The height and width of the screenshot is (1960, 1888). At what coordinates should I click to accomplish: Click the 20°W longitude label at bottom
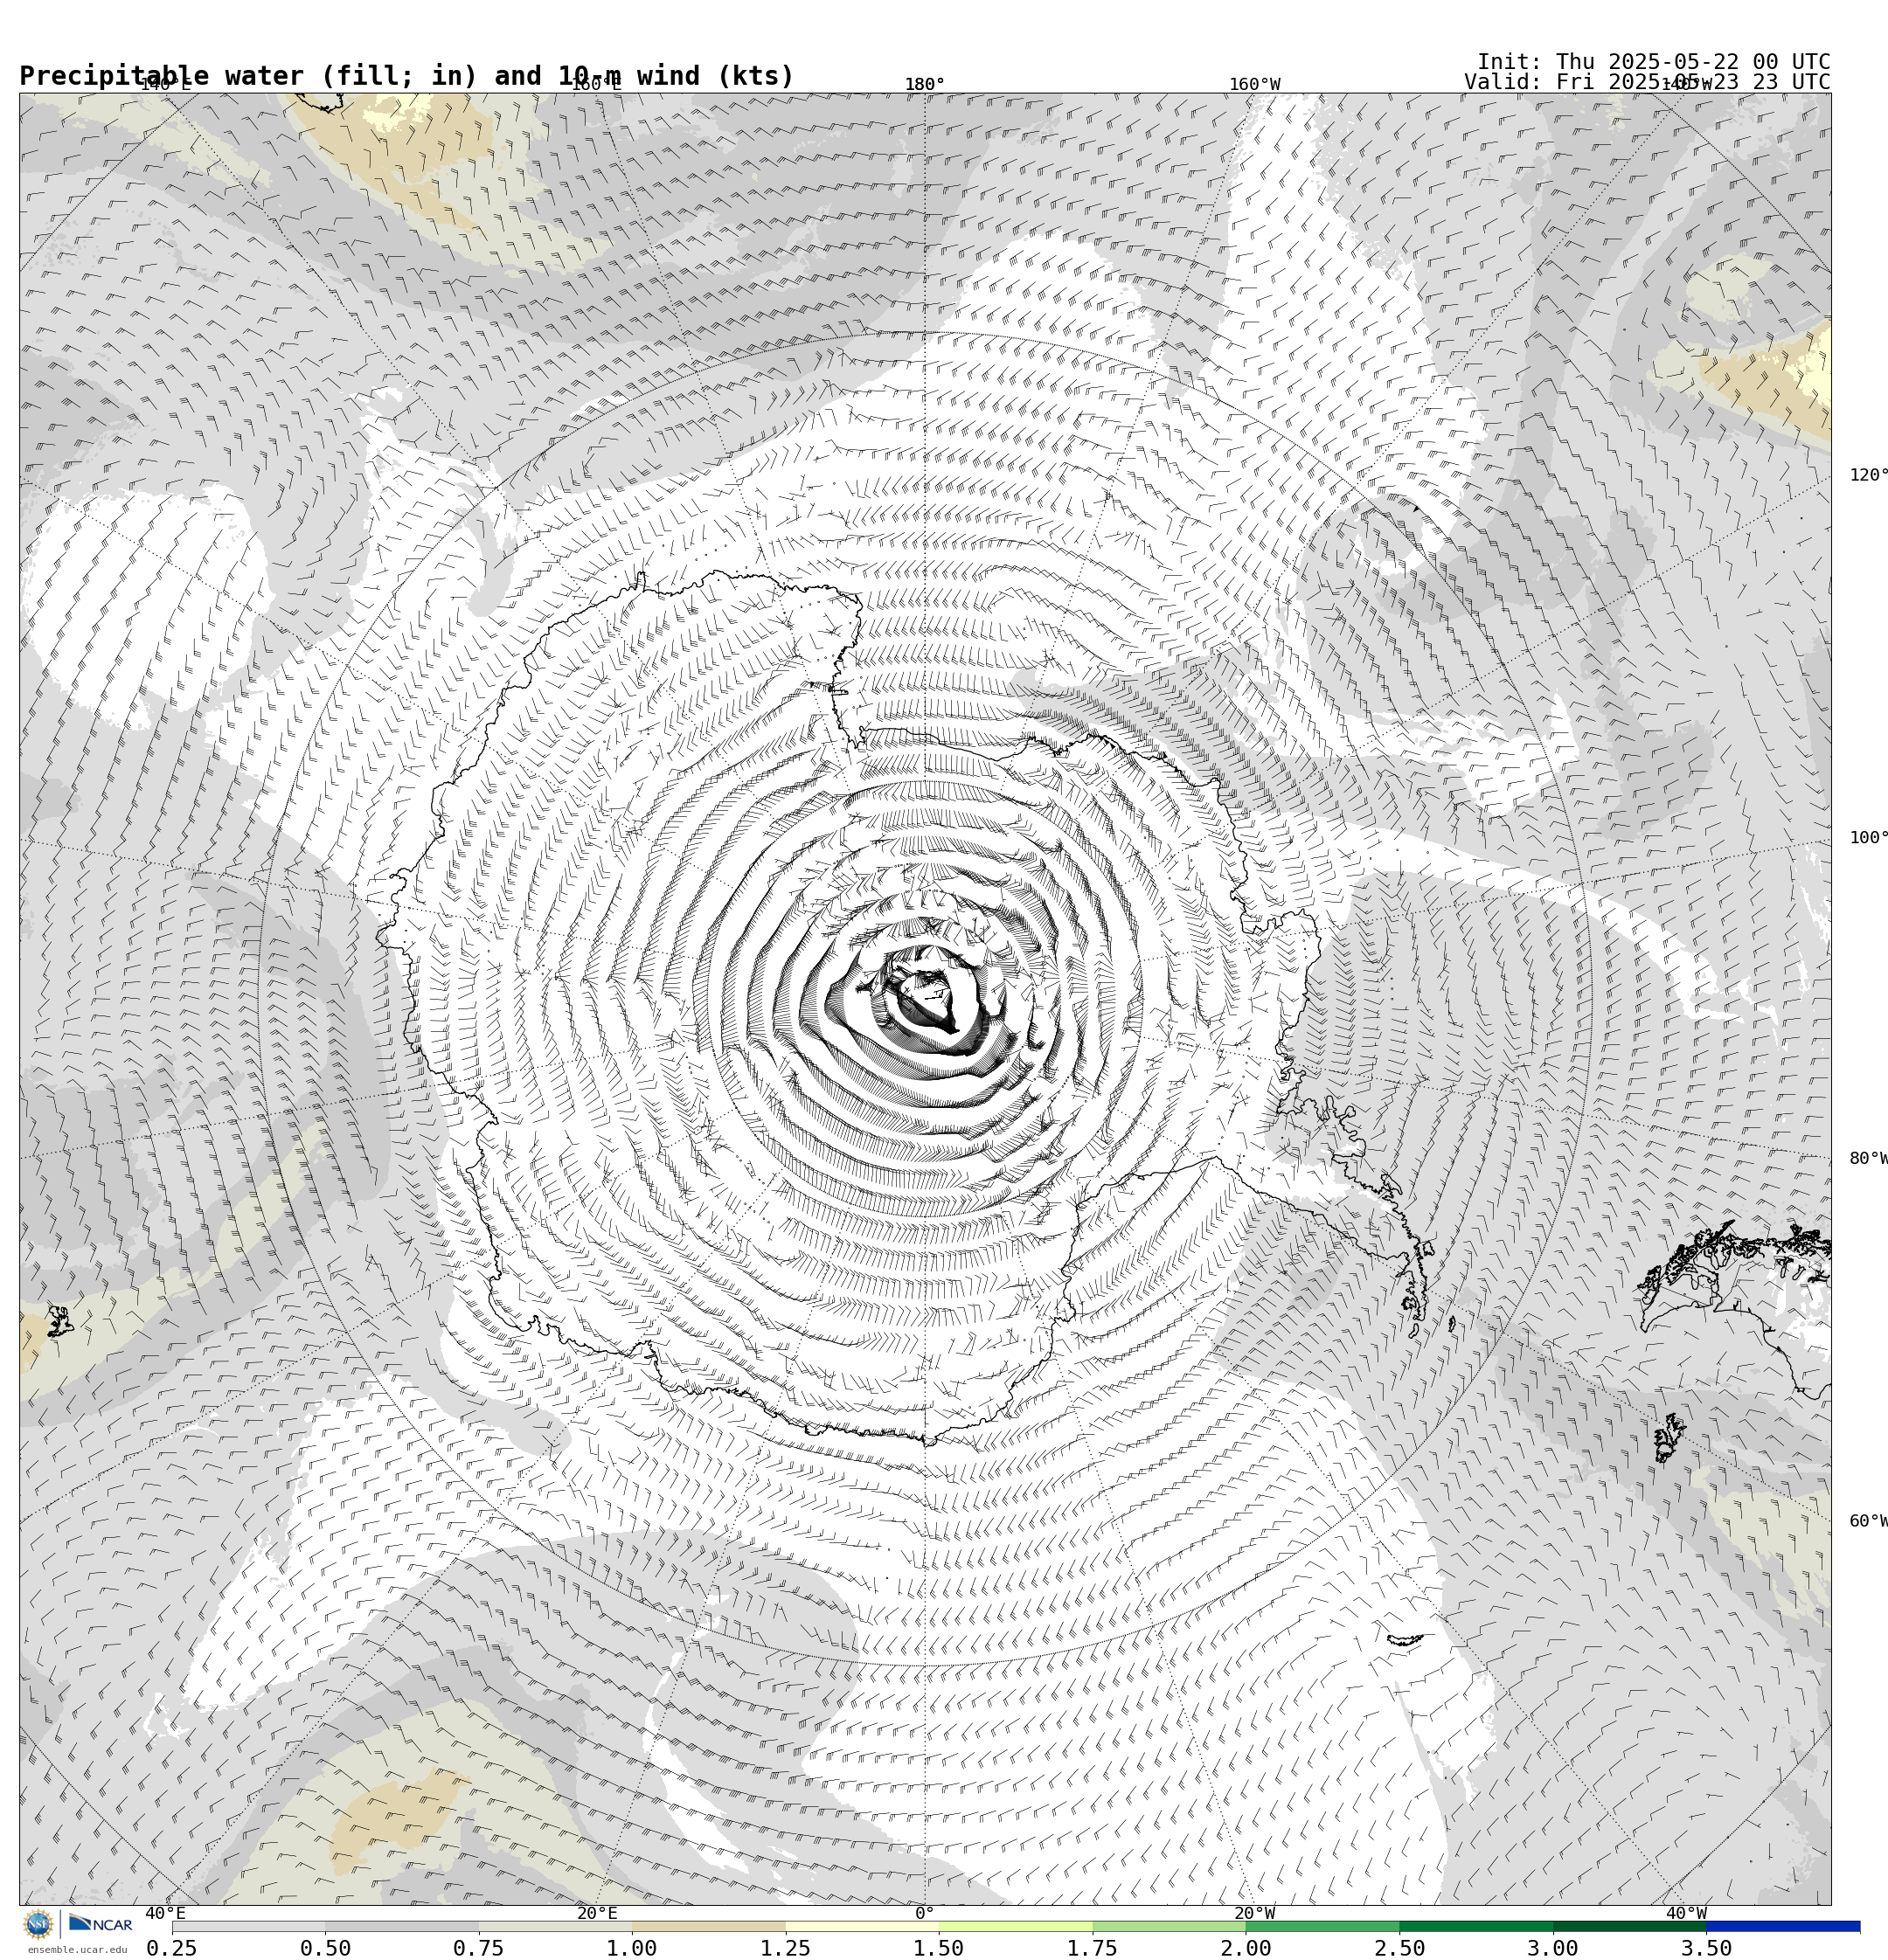(1254, 1913)
